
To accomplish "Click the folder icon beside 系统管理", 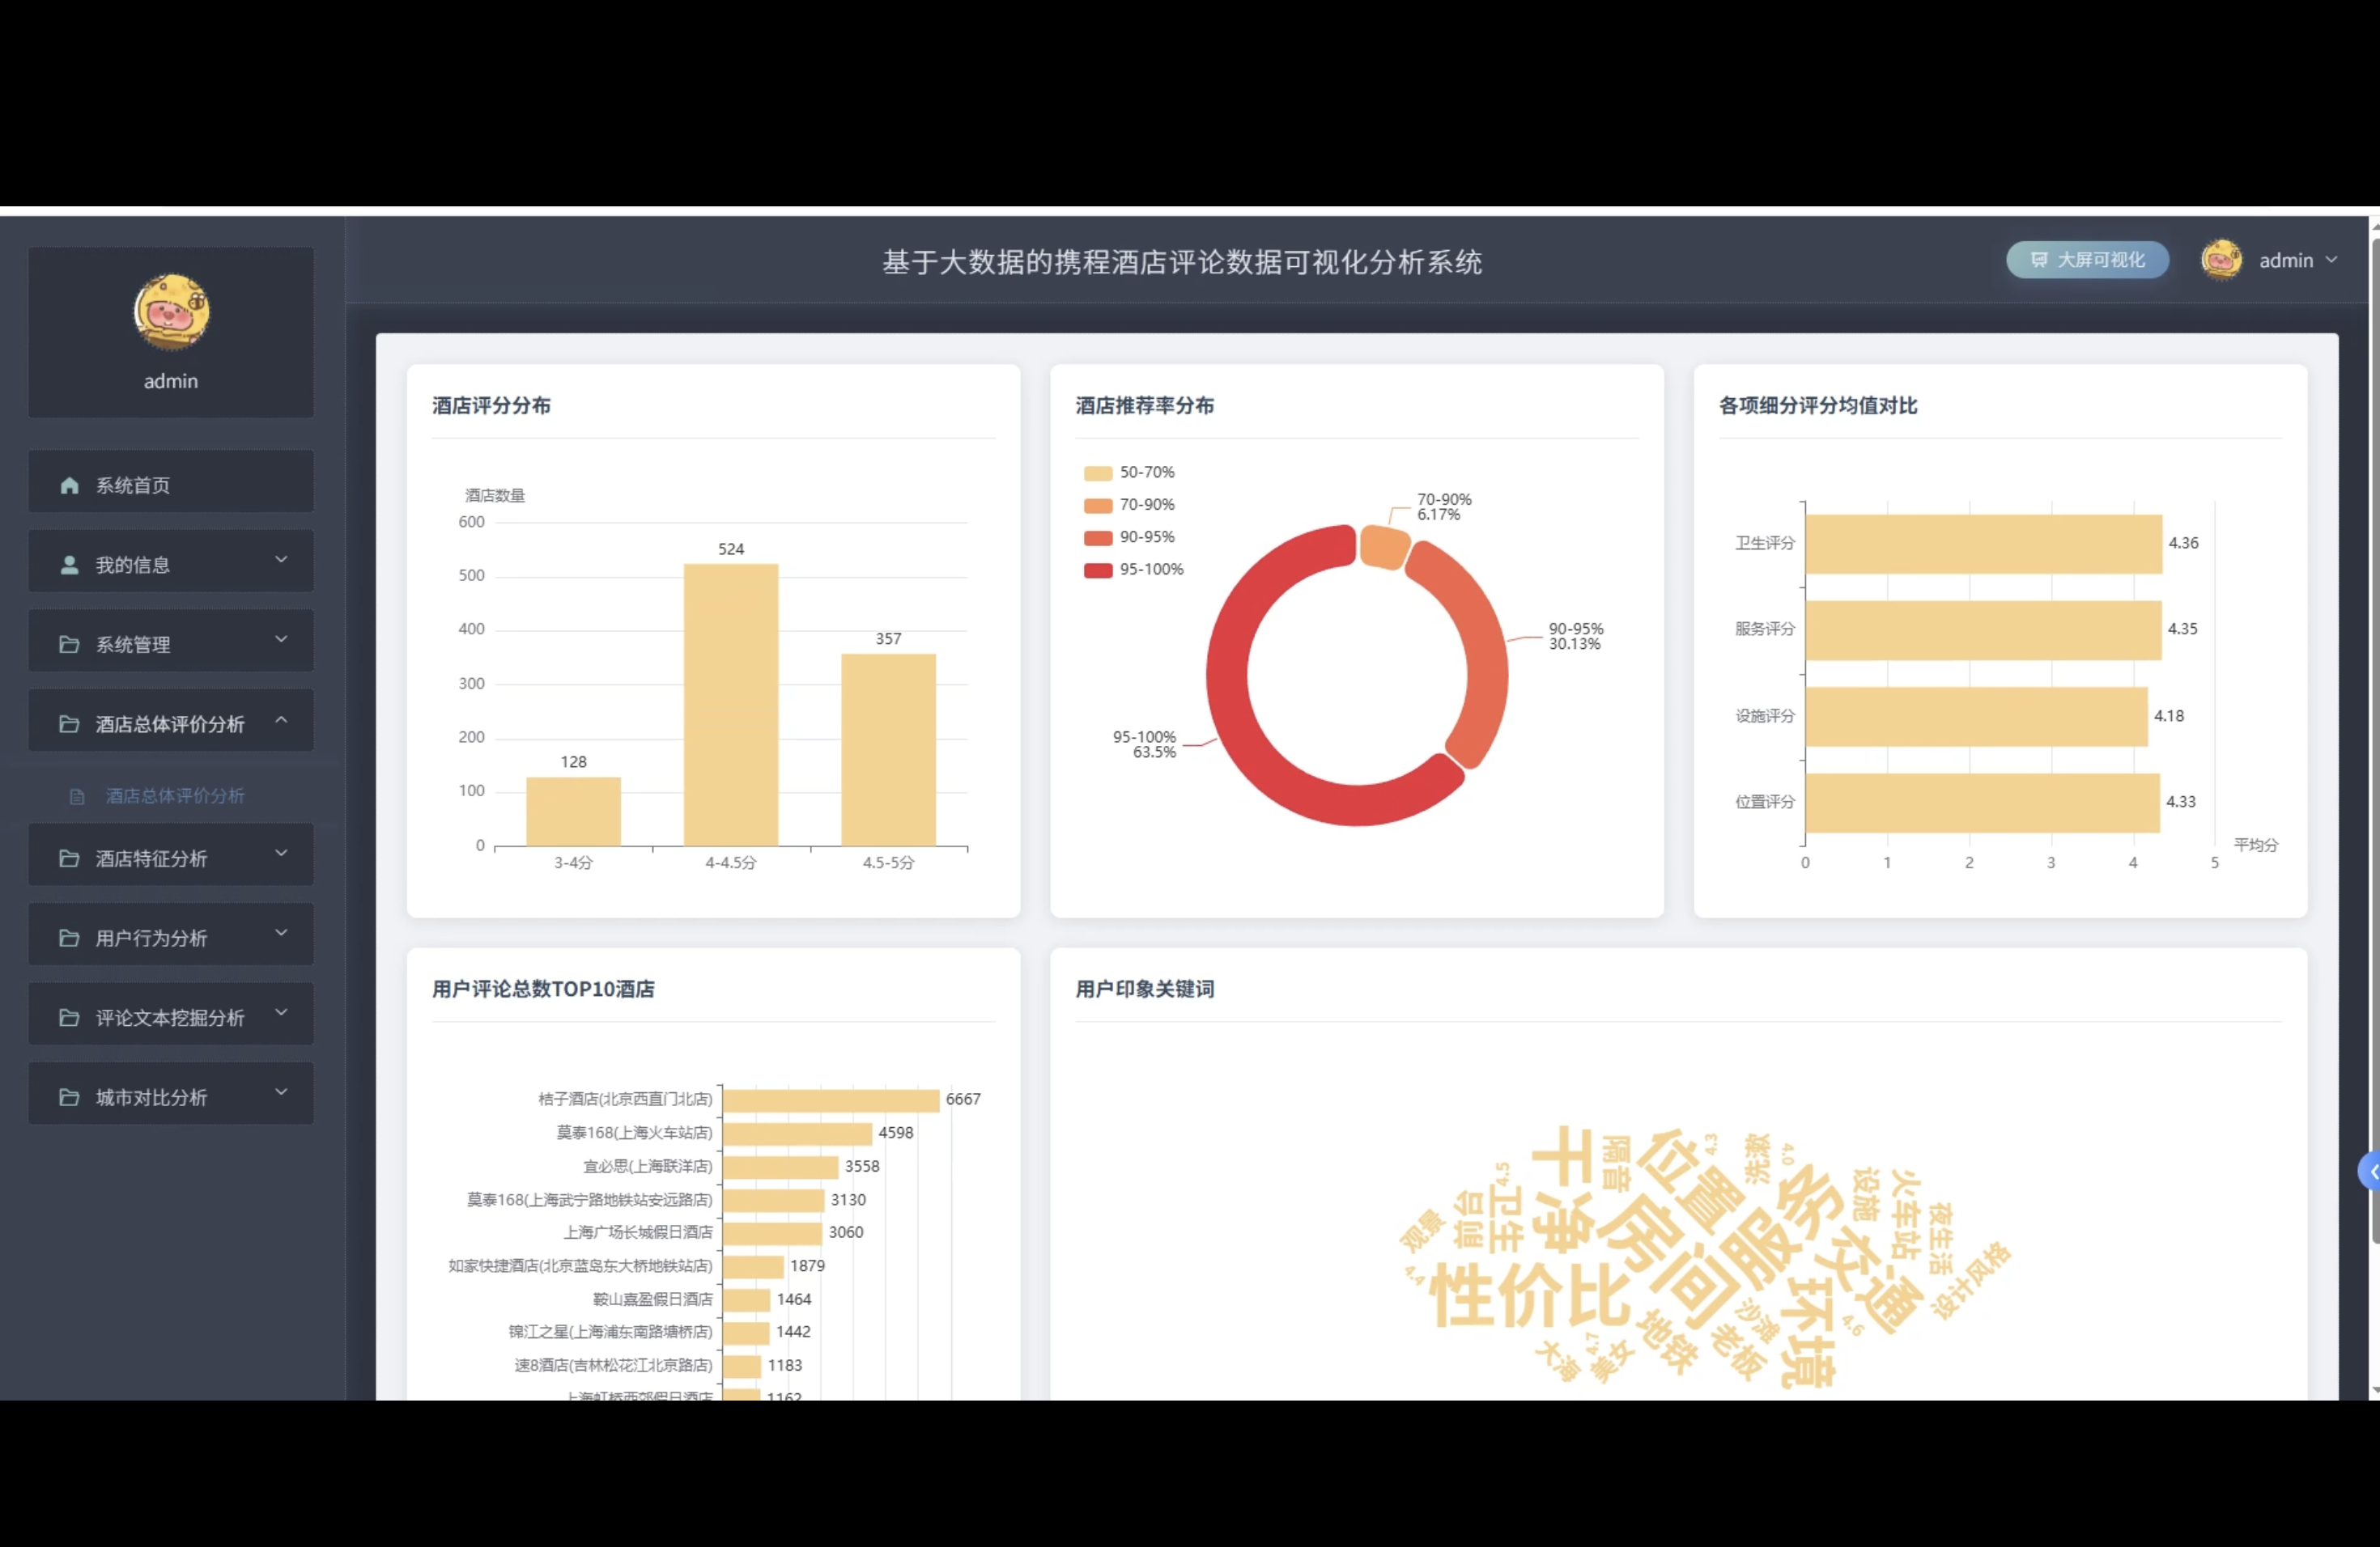I will tap(69, 645).
